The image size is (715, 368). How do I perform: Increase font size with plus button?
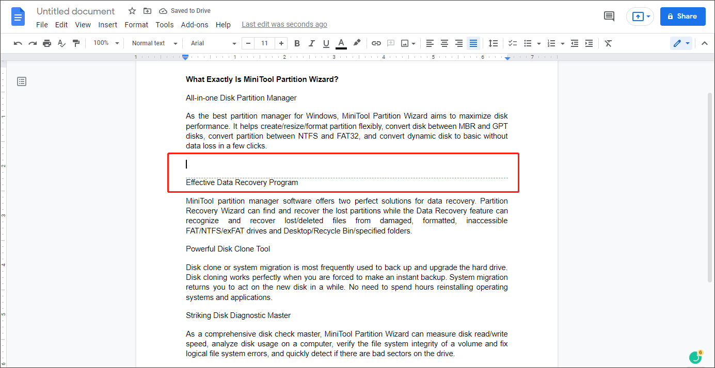pos(281,43)
